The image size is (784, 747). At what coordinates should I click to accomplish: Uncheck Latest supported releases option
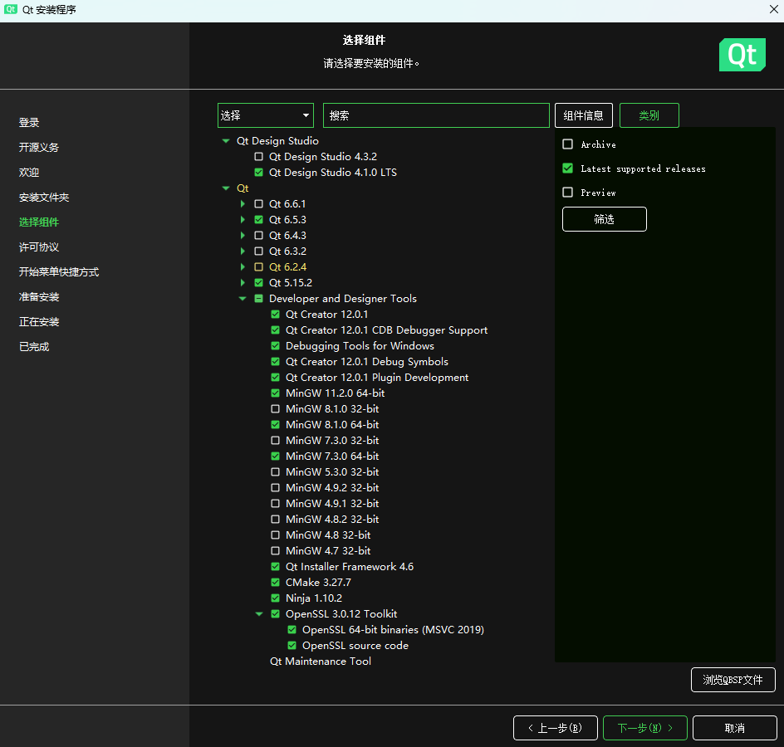(567, 168)
